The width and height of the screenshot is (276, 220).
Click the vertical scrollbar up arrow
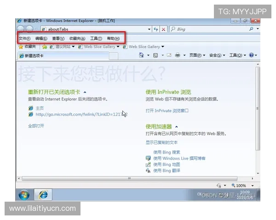pos(258,64)
